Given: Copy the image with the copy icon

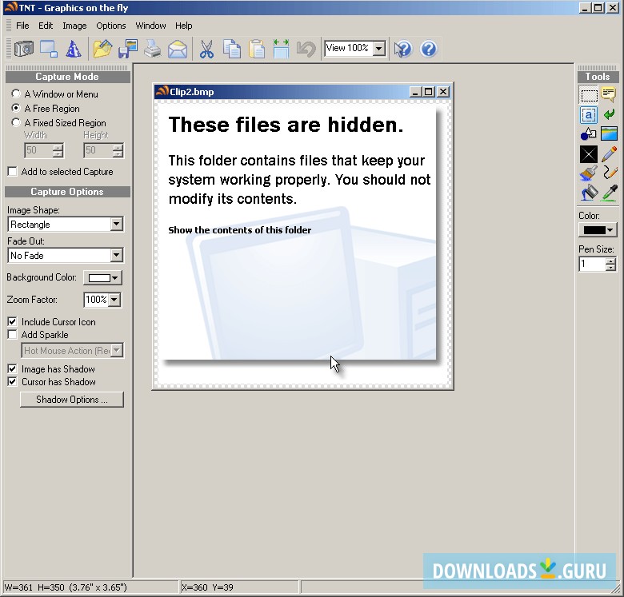Looking at the screenshot, I should tap(232, 50).
